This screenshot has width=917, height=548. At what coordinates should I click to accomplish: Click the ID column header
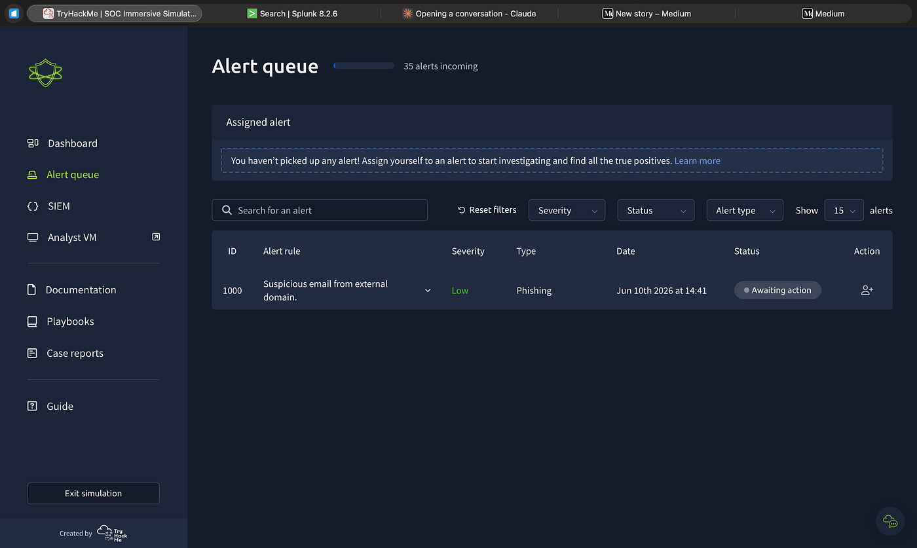pos(232,251)
